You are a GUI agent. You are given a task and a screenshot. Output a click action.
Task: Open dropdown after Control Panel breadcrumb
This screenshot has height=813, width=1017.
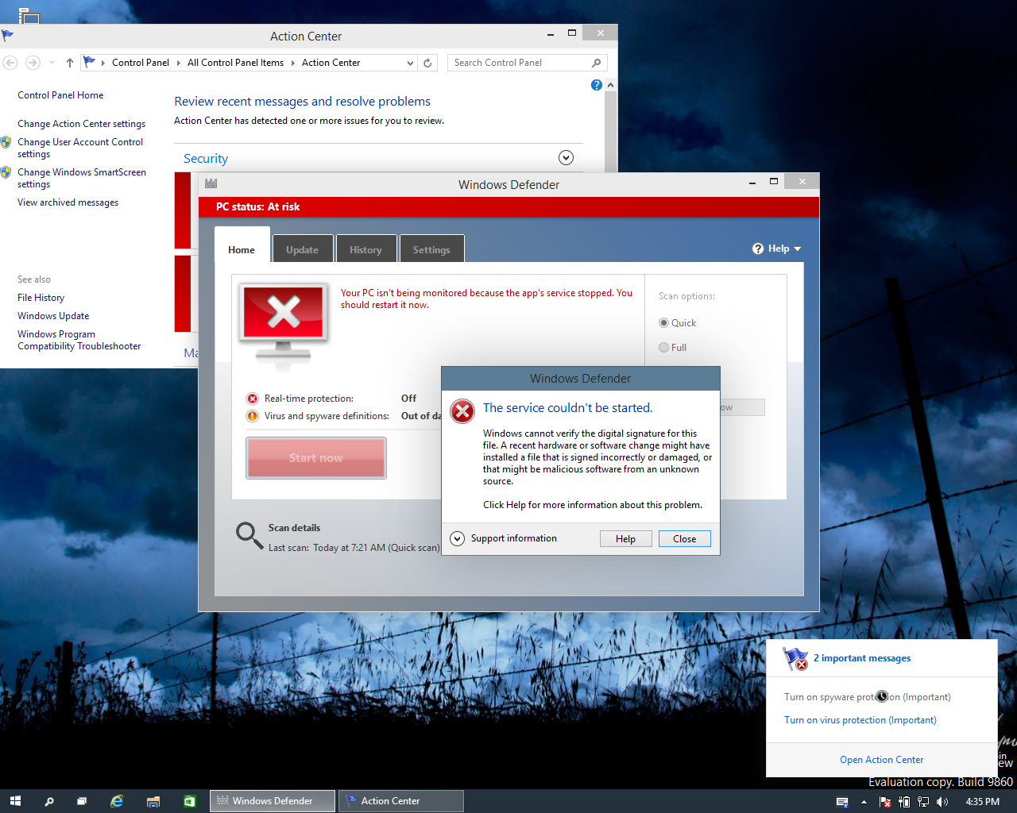pos(179,63)
